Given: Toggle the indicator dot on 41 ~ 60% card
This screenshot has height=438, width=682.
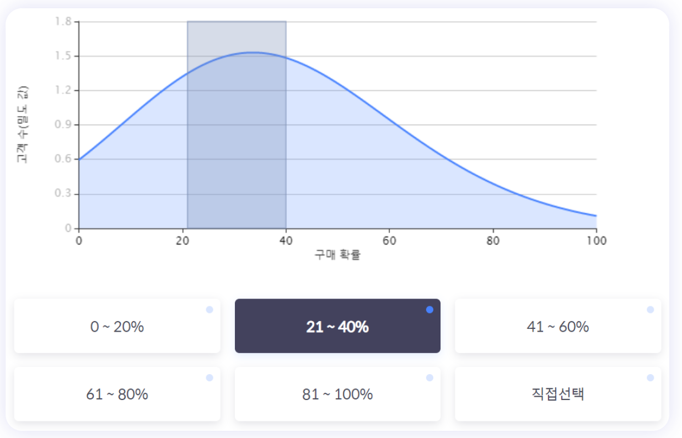Looking at the screenshot, I should tap(650, 310).
